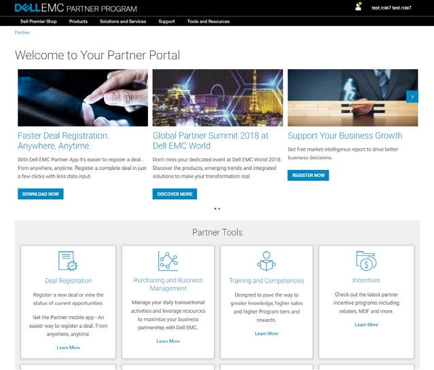
Task: Open the Solutions and Services menu
Action: click(x=123, y=21)
